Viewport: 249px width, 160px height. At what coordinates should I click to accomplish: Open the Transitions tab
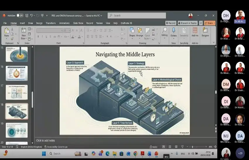(51, 23)
